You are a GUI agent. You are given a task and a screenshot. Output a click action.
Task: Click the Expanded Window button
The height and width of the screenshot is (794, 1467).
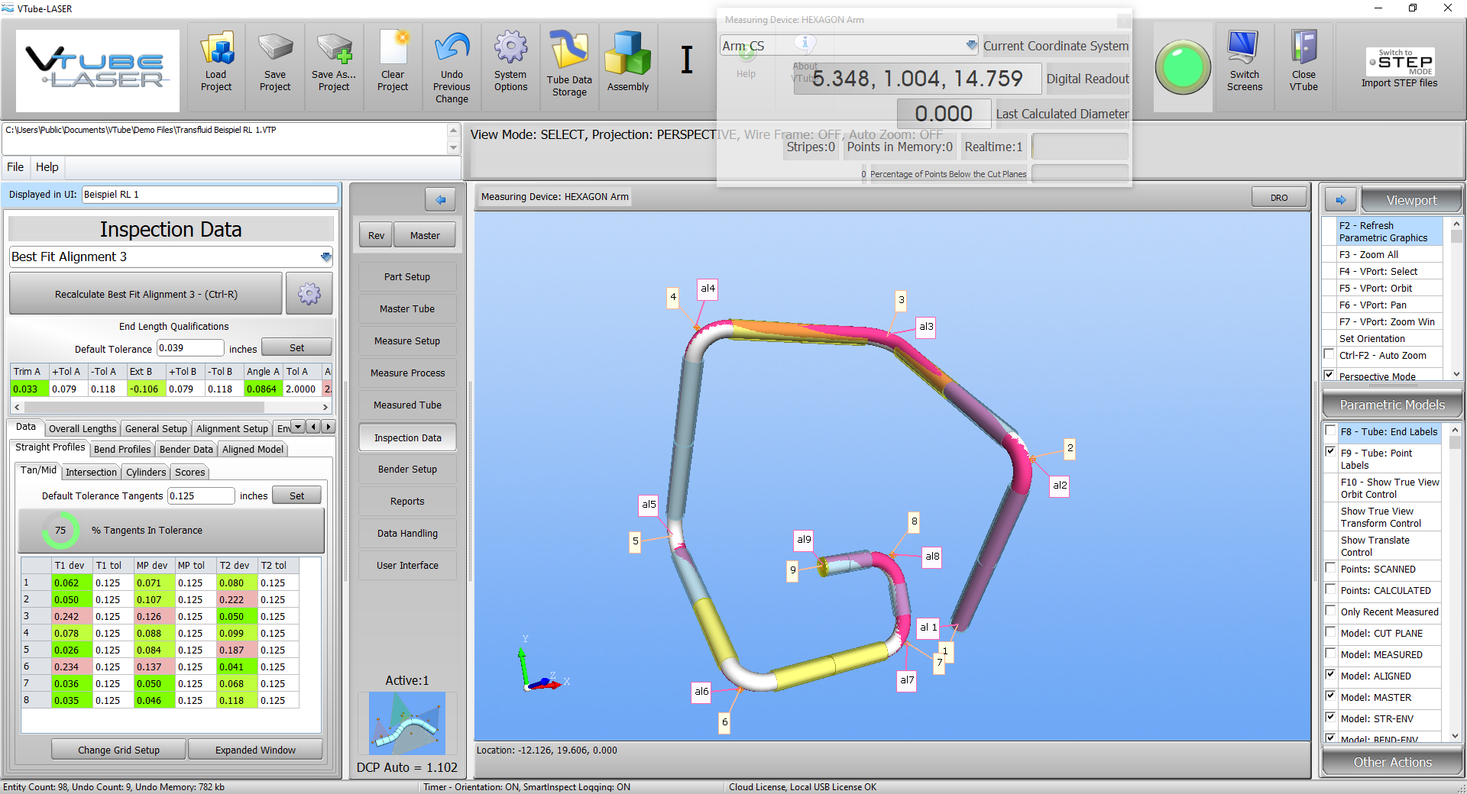tap(255, 750)
